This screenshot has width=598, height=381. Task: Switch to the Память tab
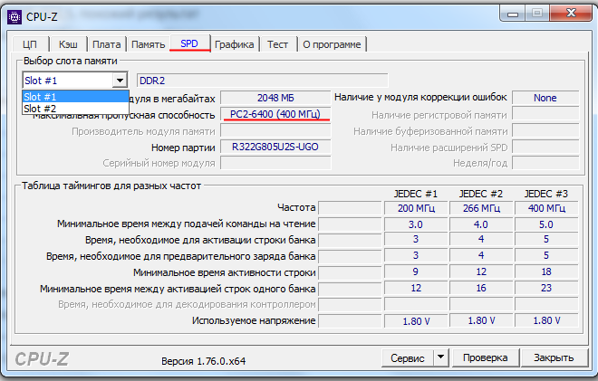(148, 44)
